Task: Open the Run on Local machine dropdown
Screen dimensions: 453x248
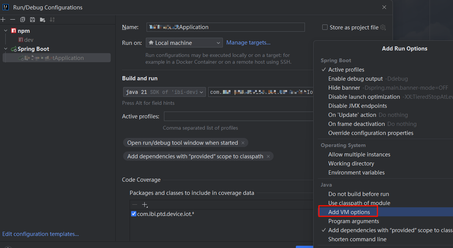Action: point(184,43)
